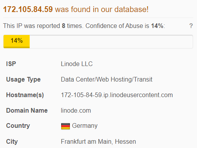
Task: Click the bold 8 reports count
Action: coord(64,26)
